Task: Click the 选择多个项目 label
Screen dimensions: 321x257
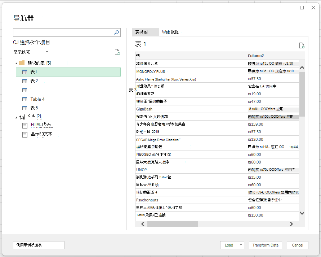Action: click(35, 42)
